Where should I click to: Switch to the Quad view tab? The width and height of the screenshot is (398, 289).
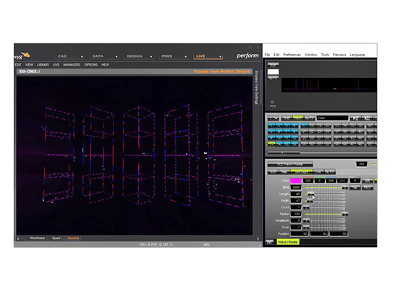click(56, 238)
